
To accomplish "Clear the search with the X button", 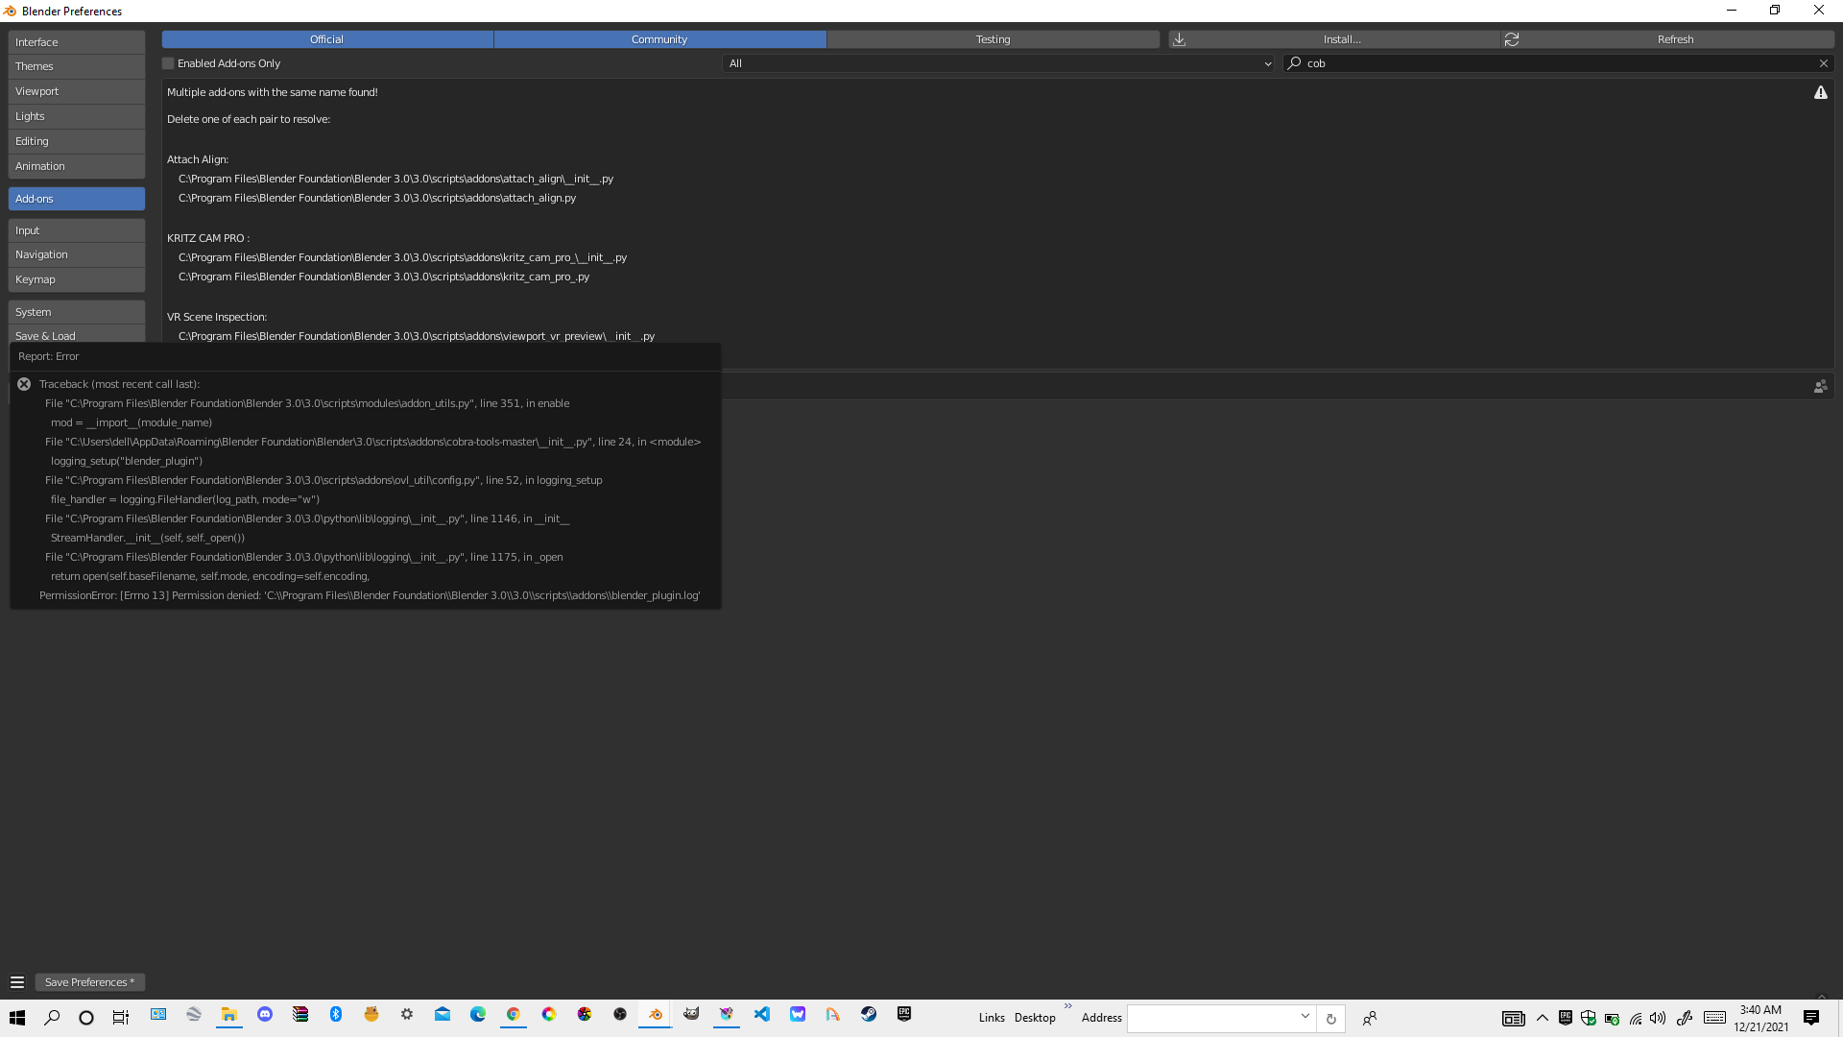I will (1823, 63).
